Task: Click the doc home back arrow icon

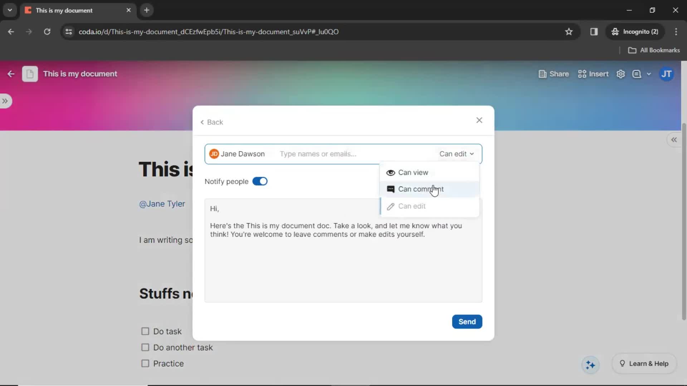Action: pos(11,74)
